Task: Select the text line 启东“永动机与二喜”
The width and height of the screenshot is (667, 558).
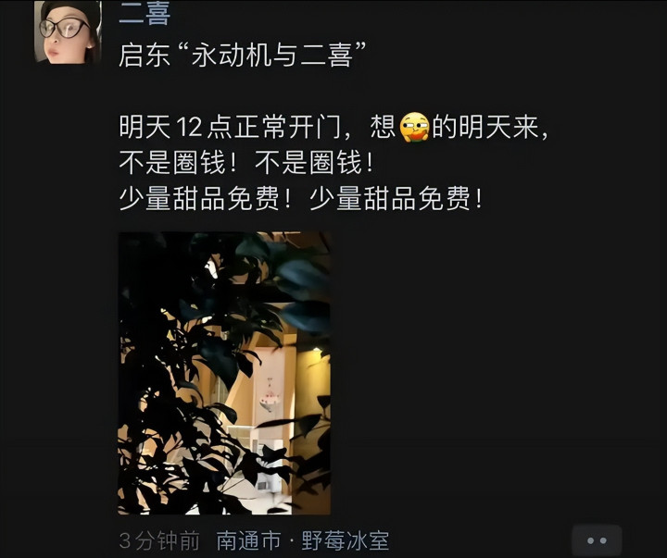Action: point(242,55)
